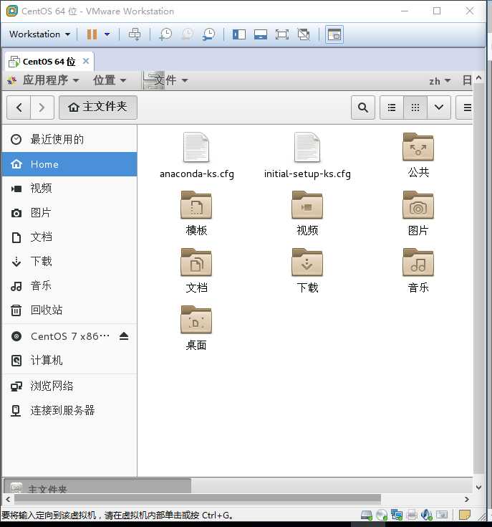Open the snapshot manager icon
The image size is (492, 527).
209,34
